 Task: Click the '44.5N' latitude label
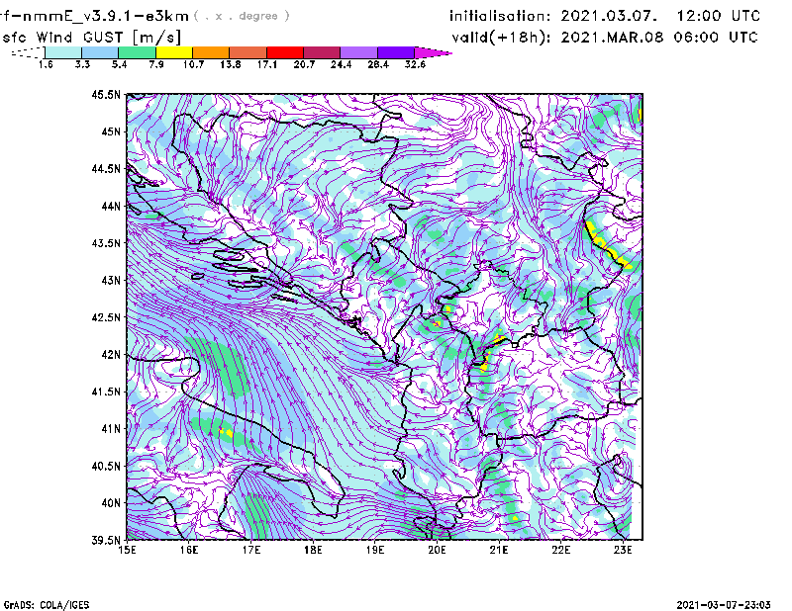[106, 168]
